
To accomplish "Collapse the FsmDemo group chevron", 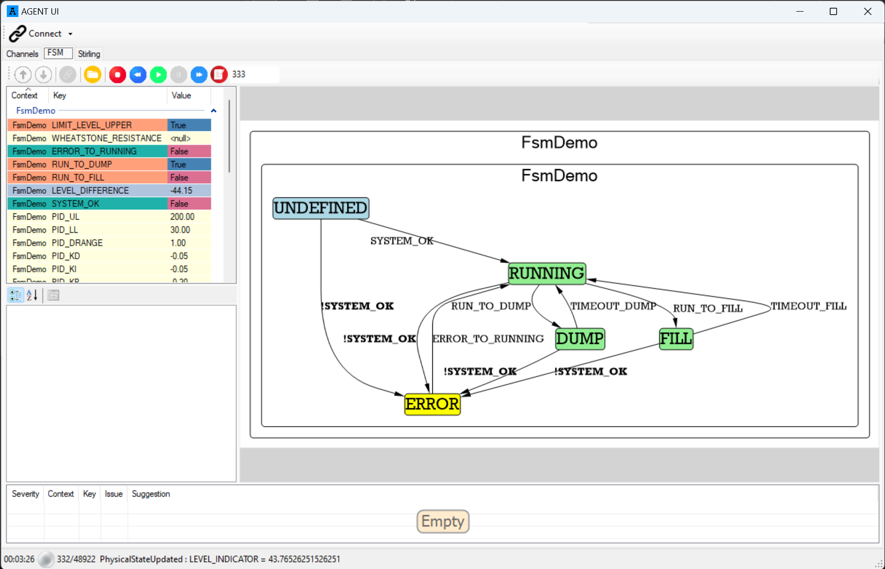I will (213, 111).
